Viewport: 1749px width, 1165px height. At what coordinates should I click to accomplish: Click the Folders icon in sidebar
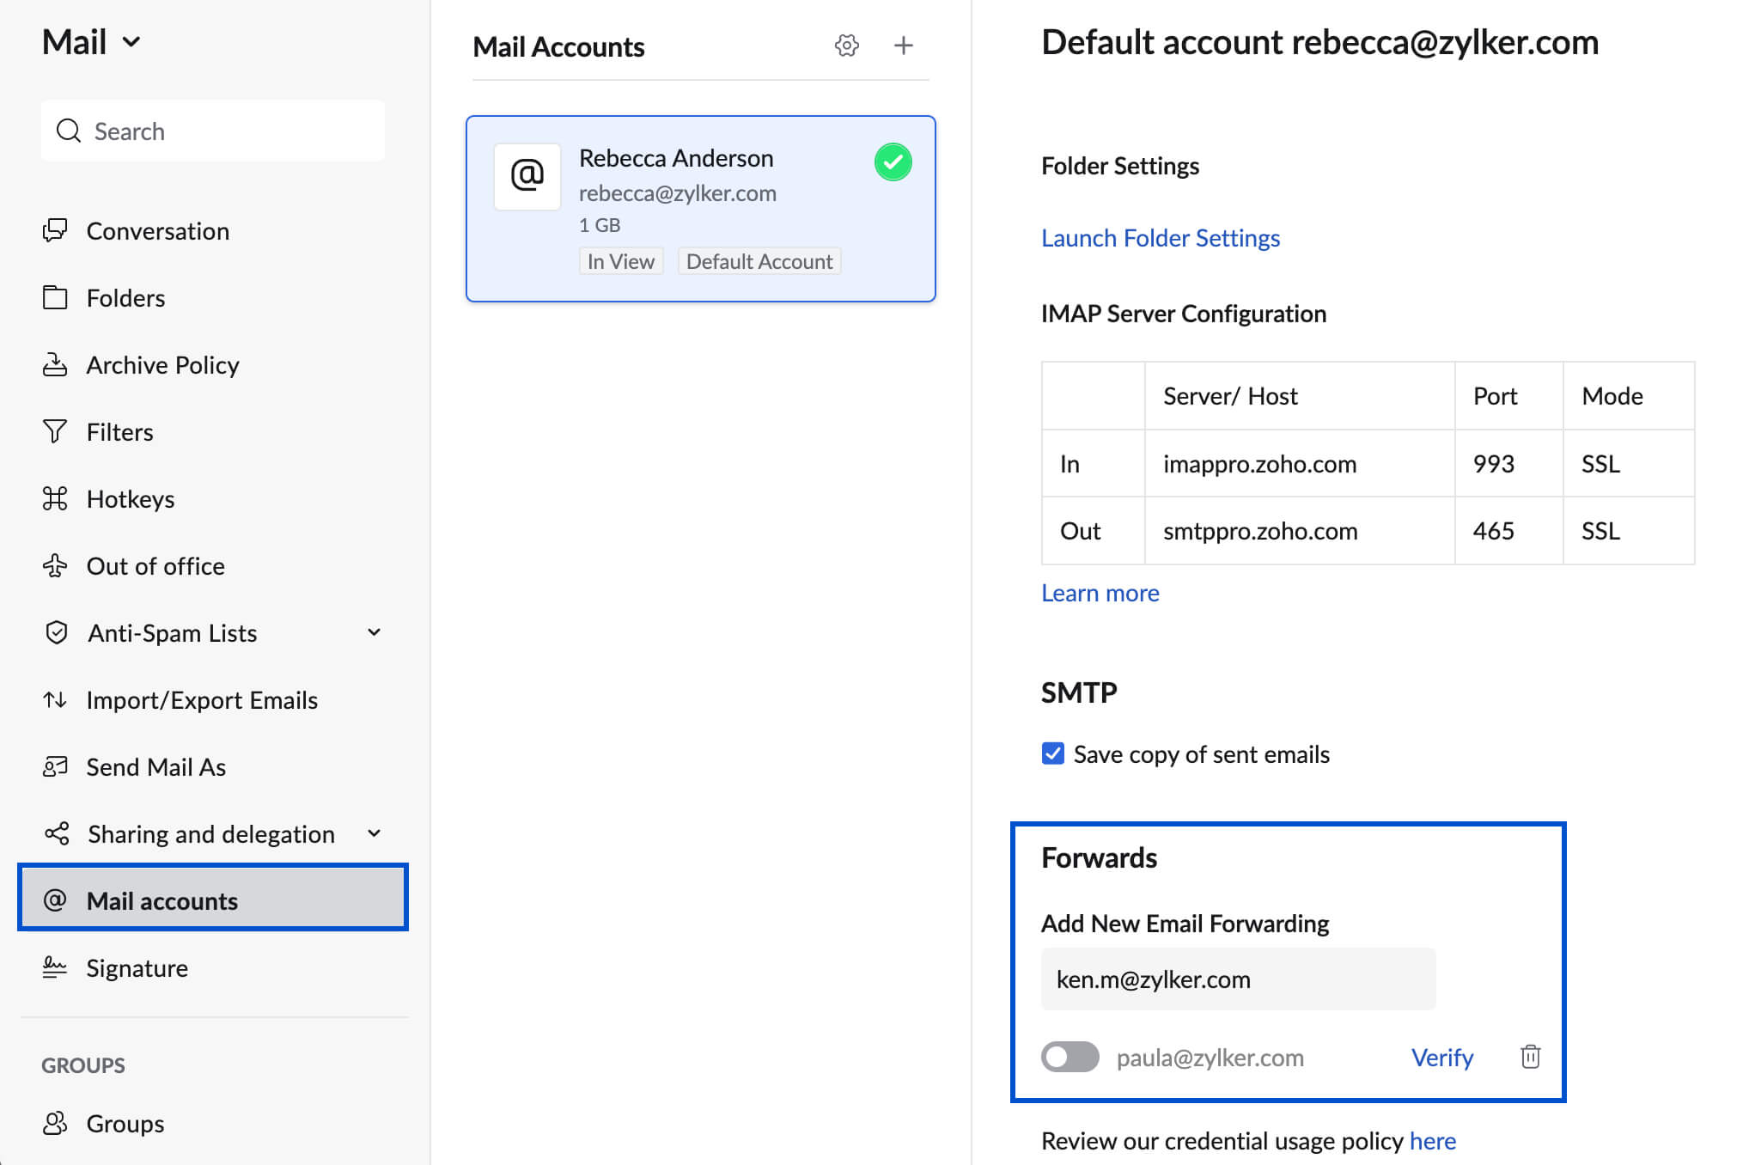point(55,298)
